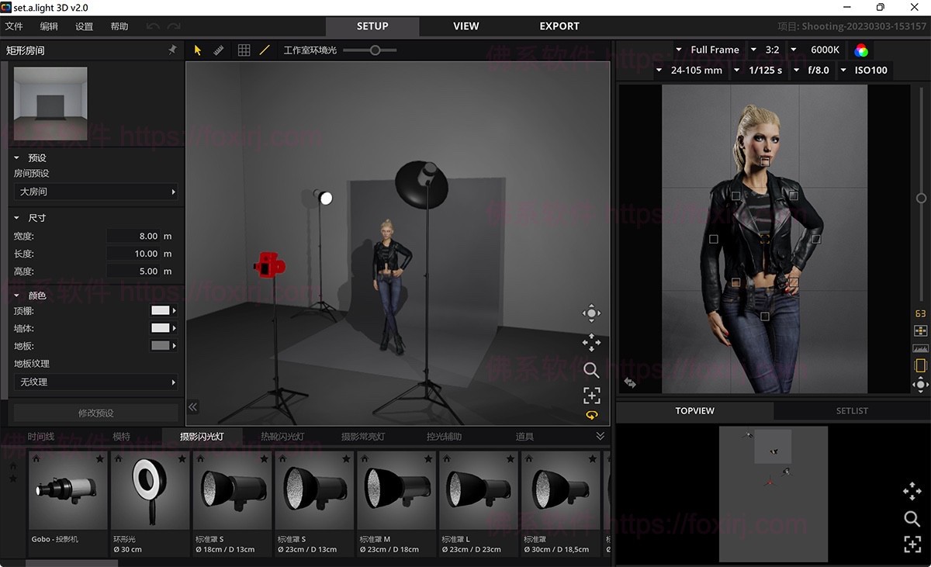
Task: Select the yellow arrow pointer tool
Action: (x=198, y=50)
